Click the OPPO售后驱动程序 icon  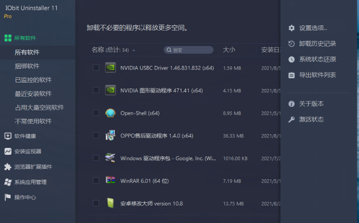(110, 135)
